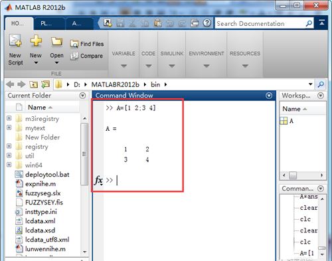Click the Redo icon
332x261 pixels.
click(x=182, y=23)
